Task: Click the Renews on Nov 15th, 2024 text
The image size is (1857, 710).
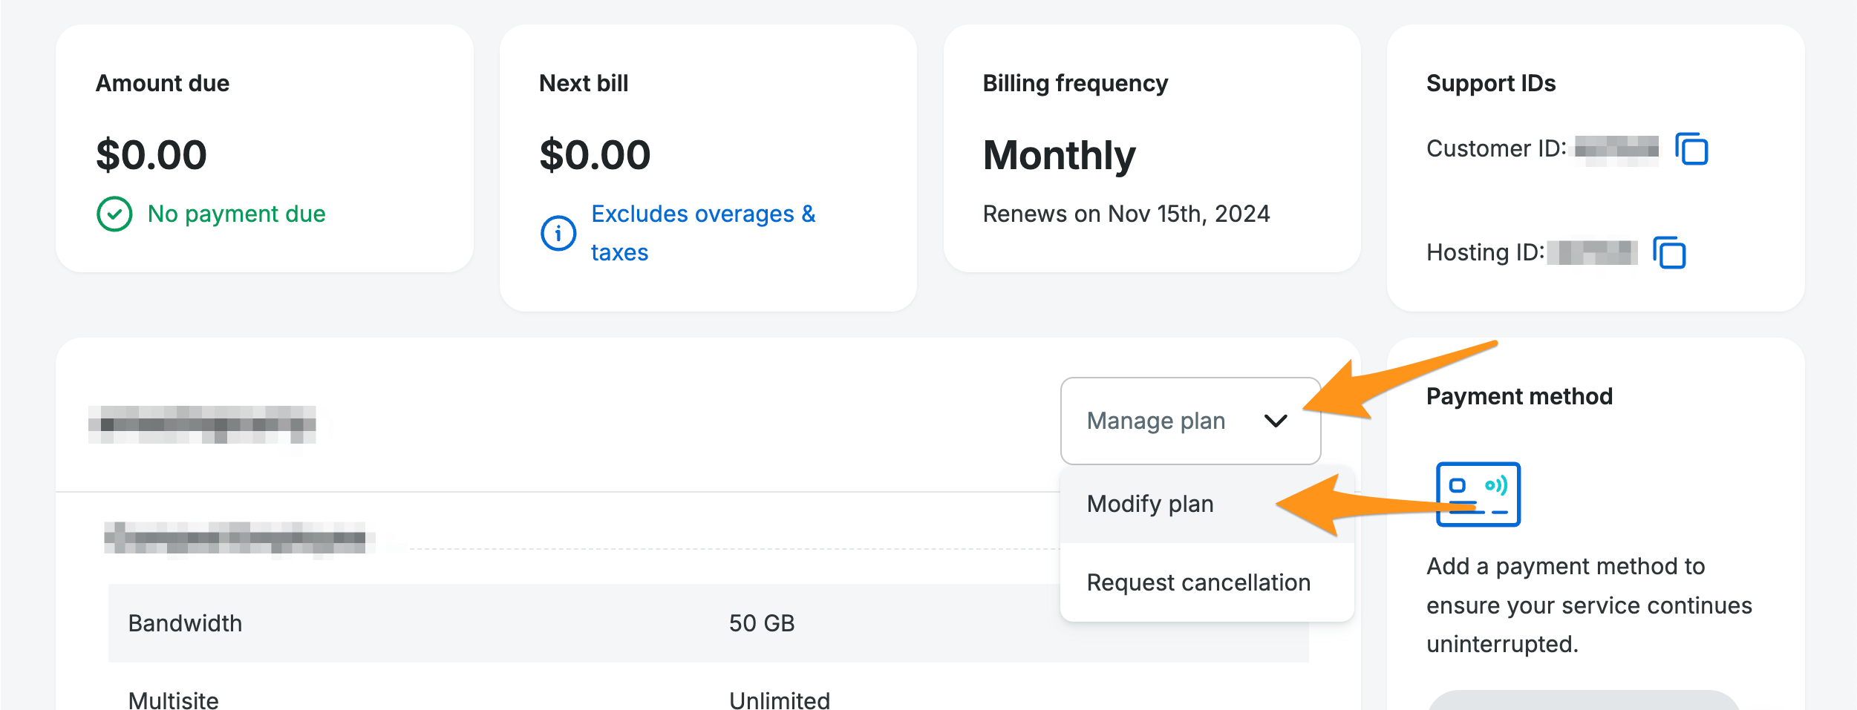Action: pos(1126,214)
